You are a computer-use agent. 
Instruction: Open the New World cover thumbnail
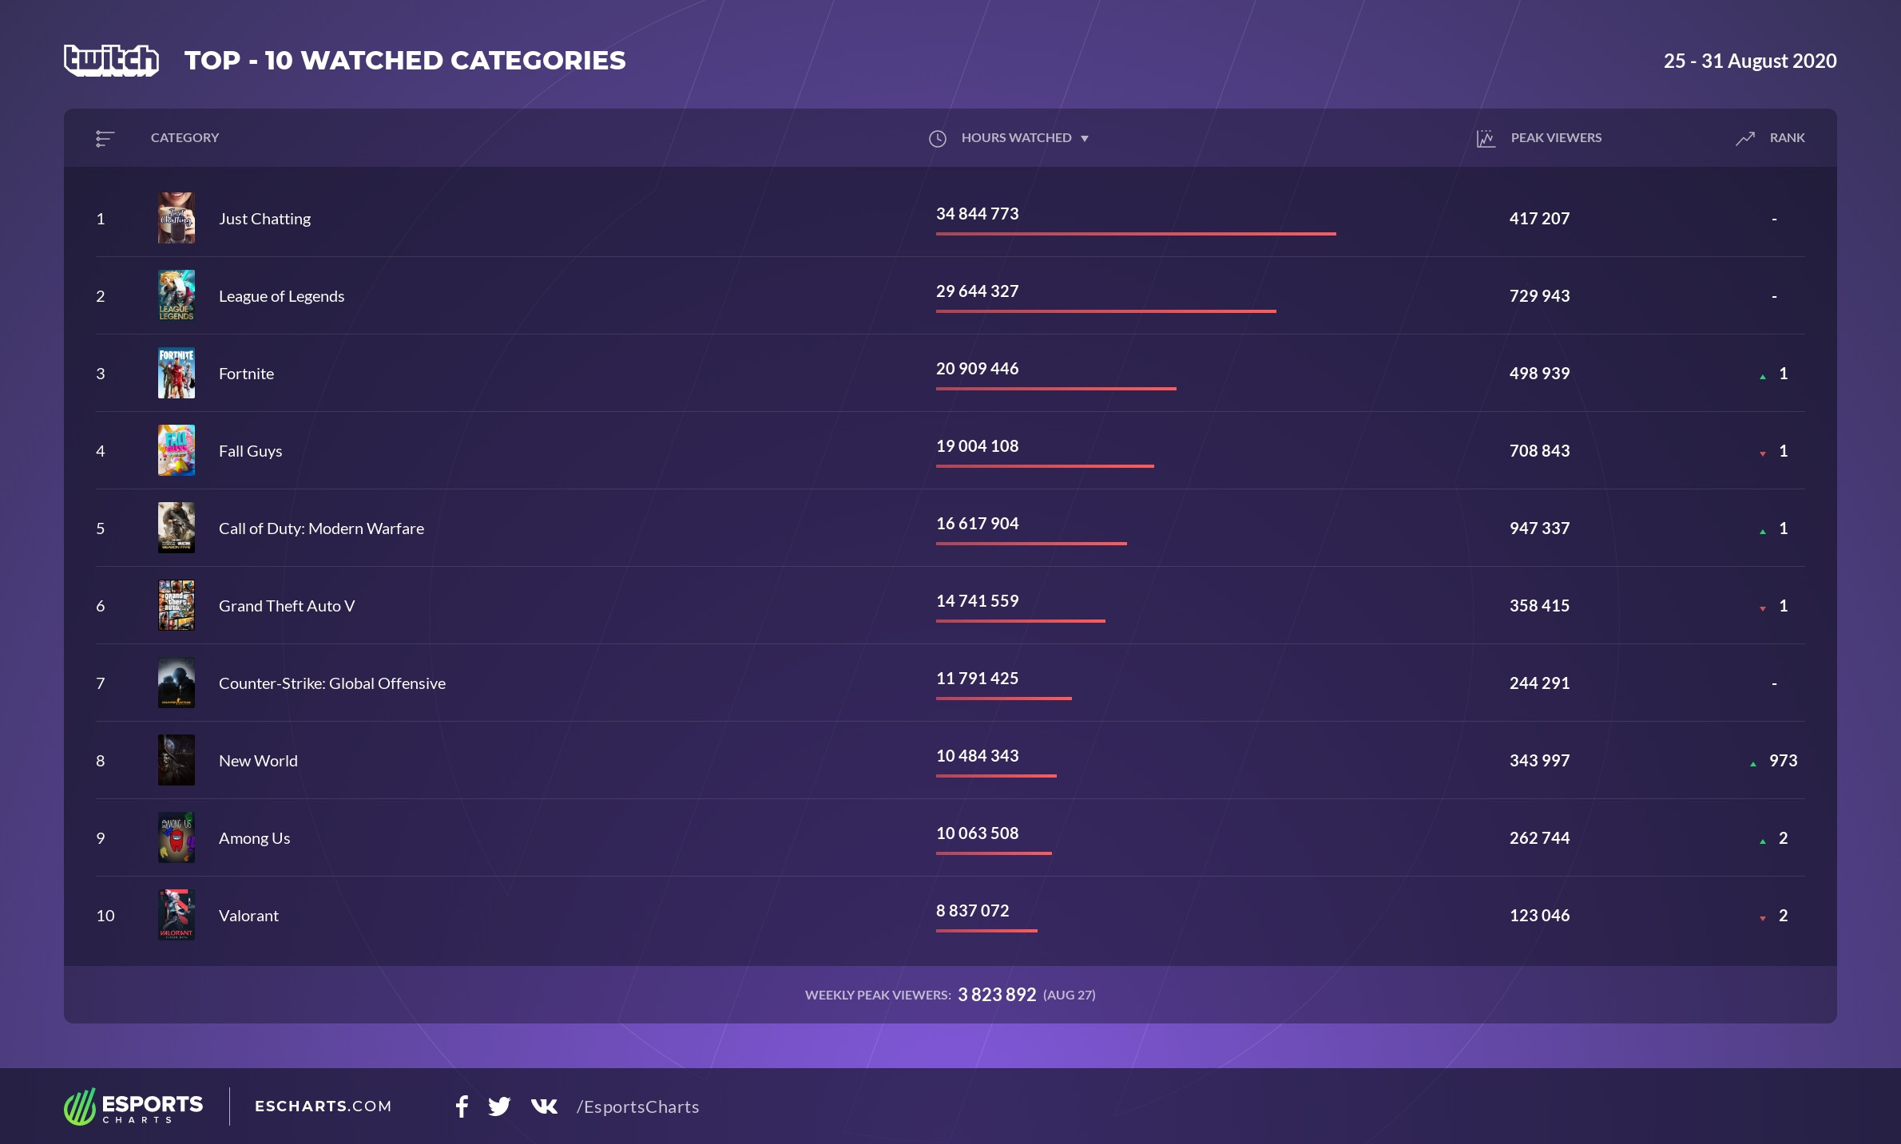point(177,760)
